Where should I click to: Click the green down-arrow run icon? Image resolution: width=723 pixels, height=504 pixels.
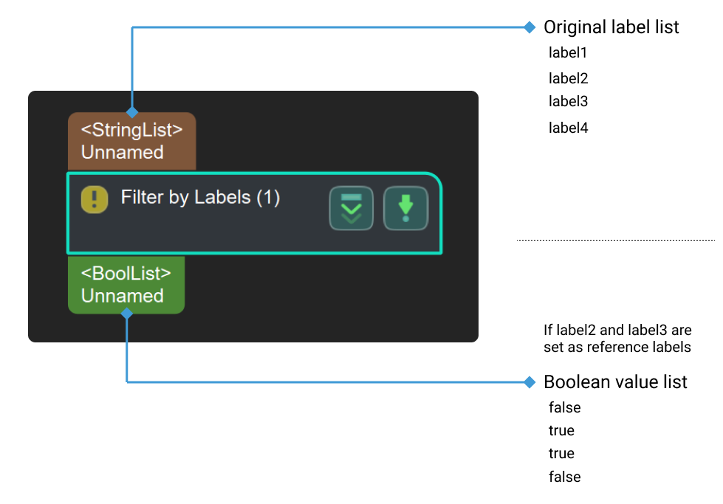[405, 208]
